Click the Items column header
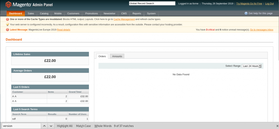 [57, 92]
